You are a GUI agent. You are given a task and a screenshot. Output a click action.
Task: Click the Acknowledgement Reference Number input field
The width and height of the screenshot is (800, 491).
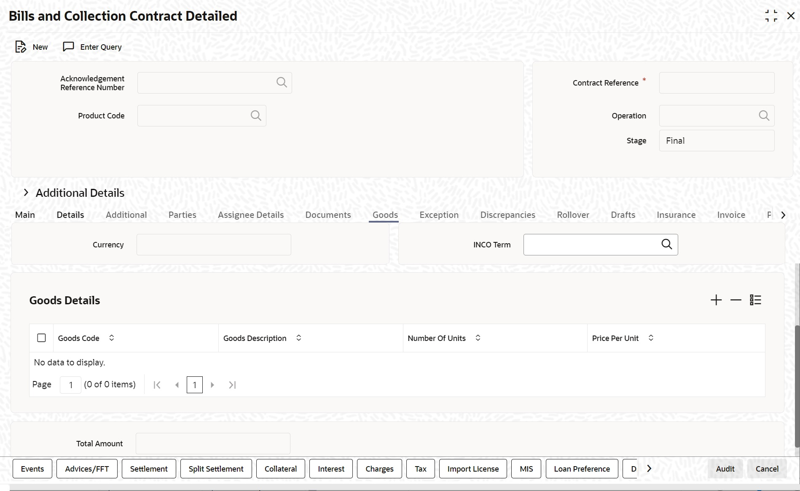click(x=215, y=83)
